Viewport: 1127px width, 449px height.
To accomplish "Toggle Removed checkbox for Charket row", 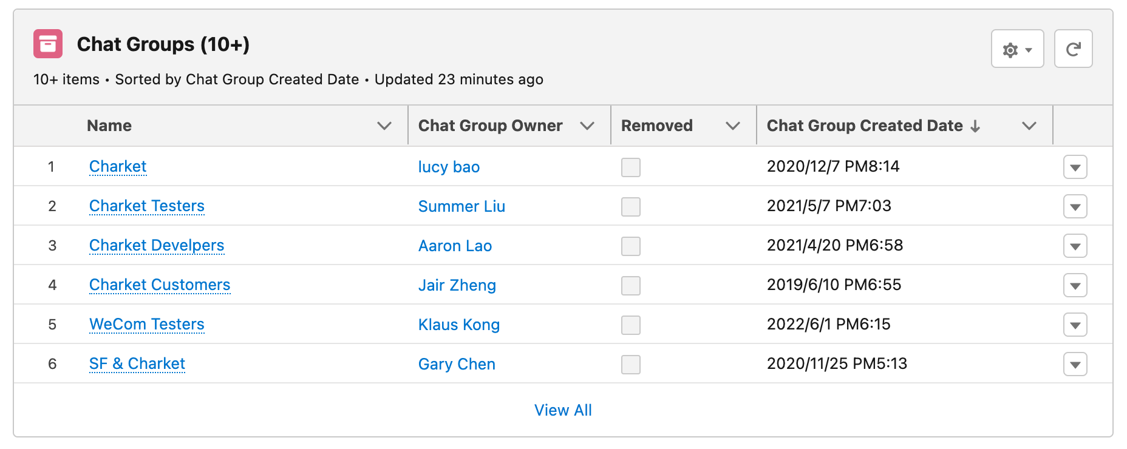I will pyautogui.click(x=630, y=167).
